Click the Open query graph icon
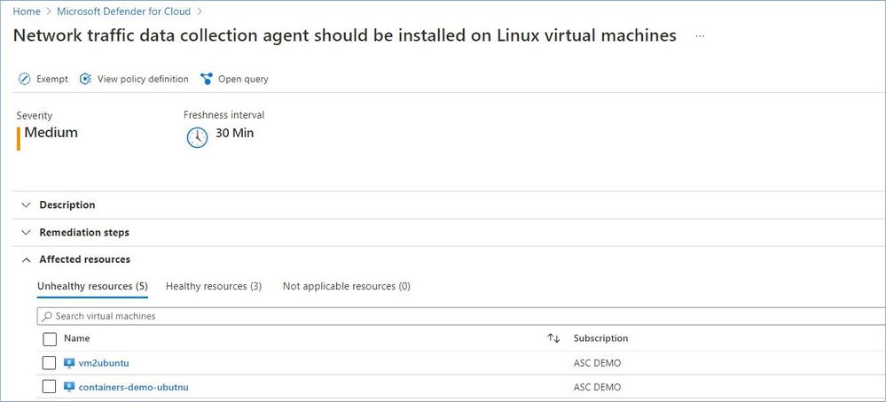886x402 pixels. tap(207, 79)
